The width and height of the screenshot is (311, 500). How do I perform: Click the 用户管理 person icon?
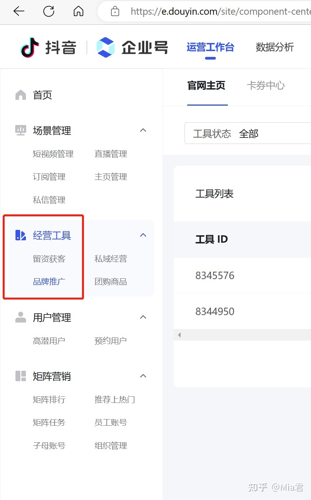tap(21, 317)
